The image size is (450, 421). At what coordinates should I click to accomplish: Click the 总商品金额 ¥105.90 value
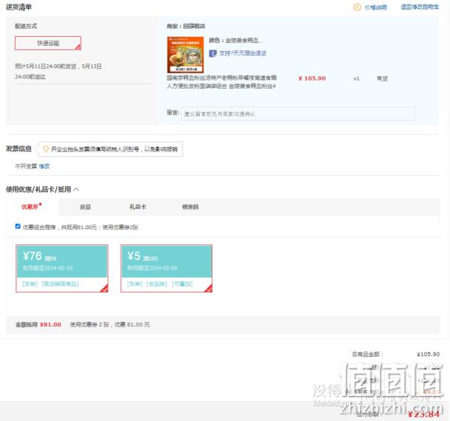pos(428,355)
